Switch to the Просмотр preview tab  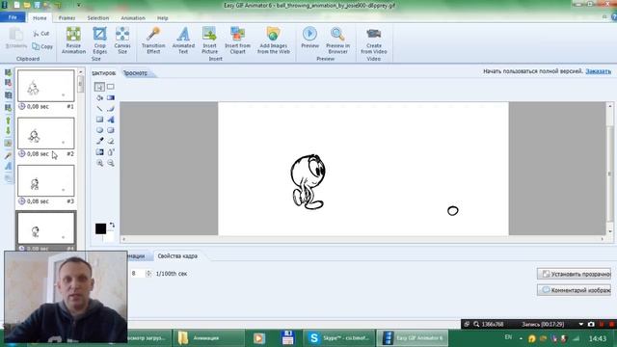136,73
